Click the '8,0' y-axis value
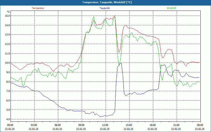Viewport: 211px width, 132px height. (x=8, y=82)
